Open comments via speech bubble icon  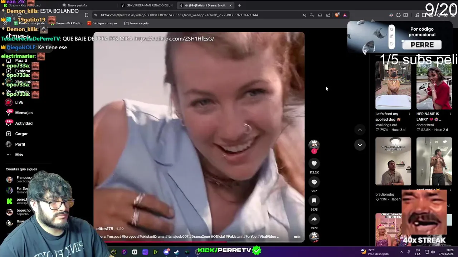coord(314,182)
